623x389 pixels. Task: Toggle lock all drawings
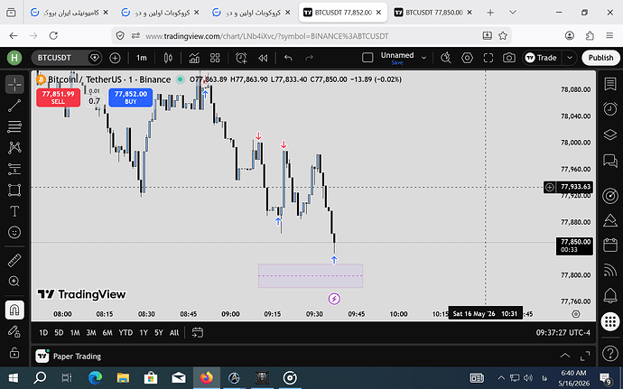[x=14, y=352]
